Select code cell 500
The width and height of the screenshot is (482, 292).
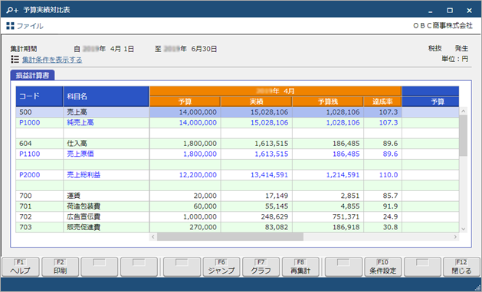39,112
